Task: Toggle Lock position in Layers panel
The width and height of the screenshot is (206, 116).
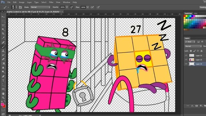Action: coord(198,51)
